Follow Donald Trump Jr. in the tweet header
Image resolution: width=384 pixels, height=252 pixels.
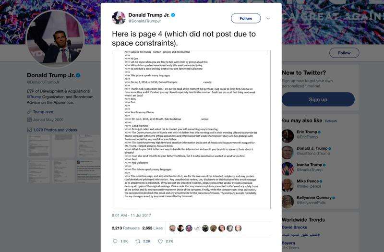tap(246, 18)
